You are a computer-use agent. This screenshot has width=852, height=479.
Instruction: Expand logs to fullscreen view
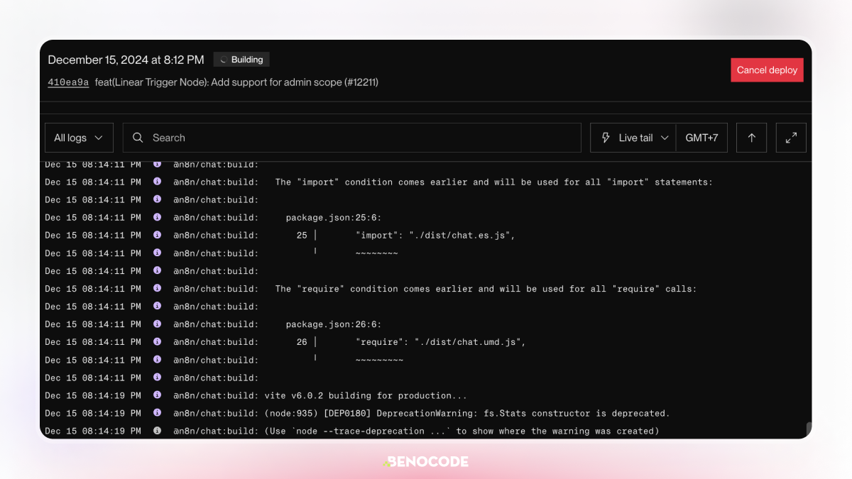[791, 138]
